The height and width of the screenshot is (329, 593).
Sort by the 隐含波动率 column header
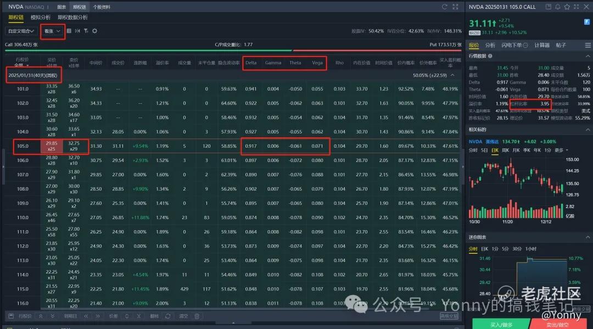coord(229,63)
